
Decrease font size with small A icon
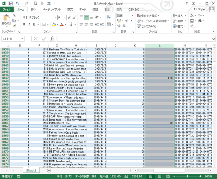(74, 17)
